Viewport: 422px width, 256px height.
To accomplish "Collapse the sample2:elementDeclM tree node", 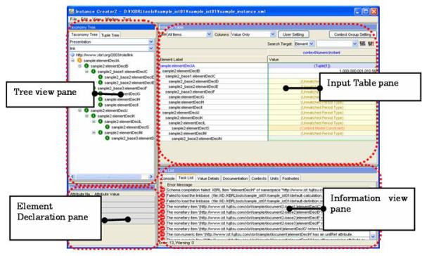I will click(x=94, y=133).
